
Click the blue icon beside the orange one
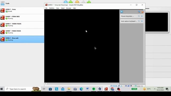(139, 12)
